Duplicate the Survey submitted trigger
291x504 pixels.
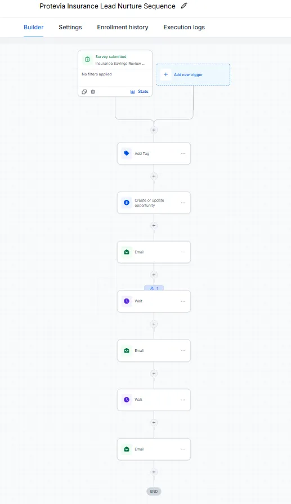[84, 92]
